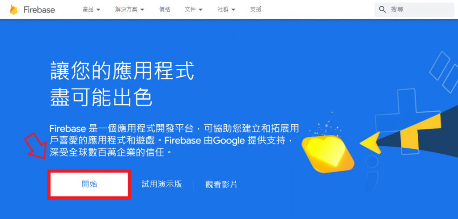Viewport: 458px width, 219px height.
Task: Click the tilted rectangle outlines graphic
Action: click(445, 72)
